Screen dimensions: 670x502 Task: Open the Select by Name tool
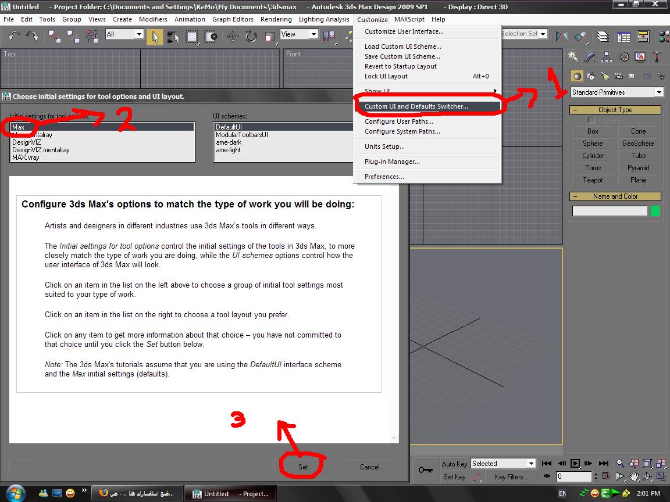[173, 37]
